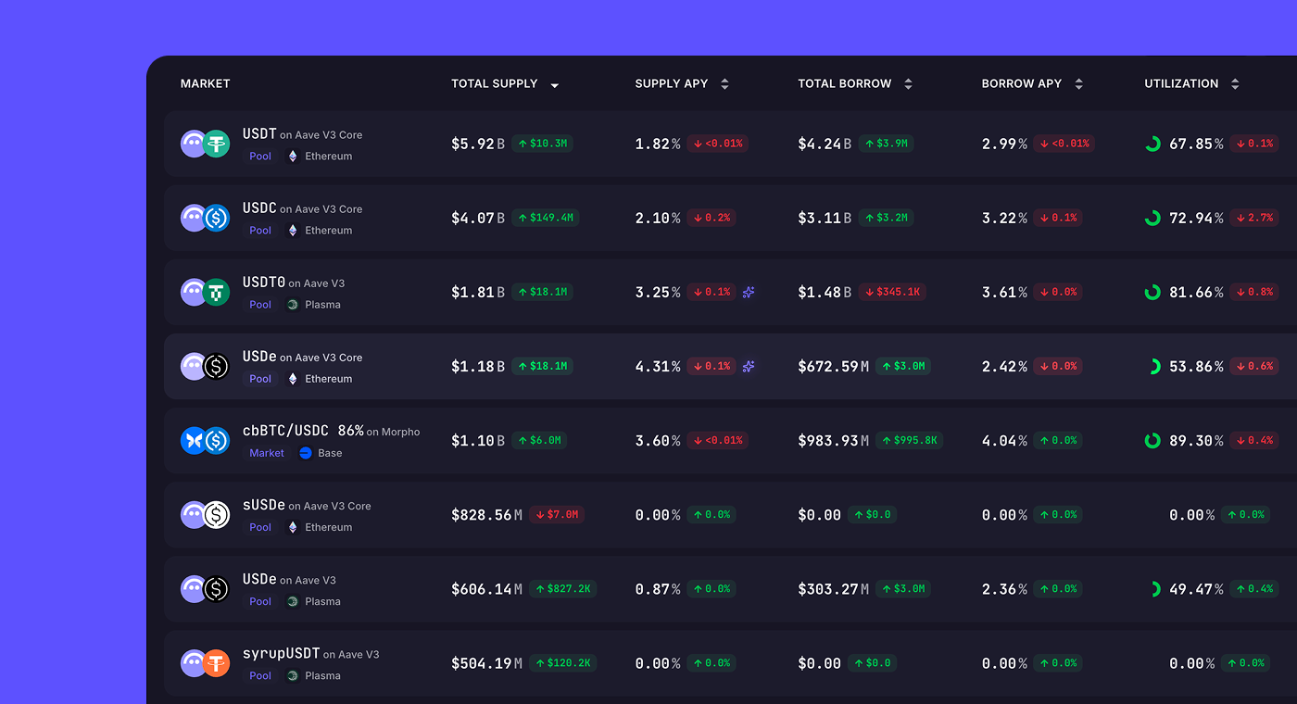Click the USDT token icon in the first row
The height and width of the screenshot is (704, 1297).
218,143
